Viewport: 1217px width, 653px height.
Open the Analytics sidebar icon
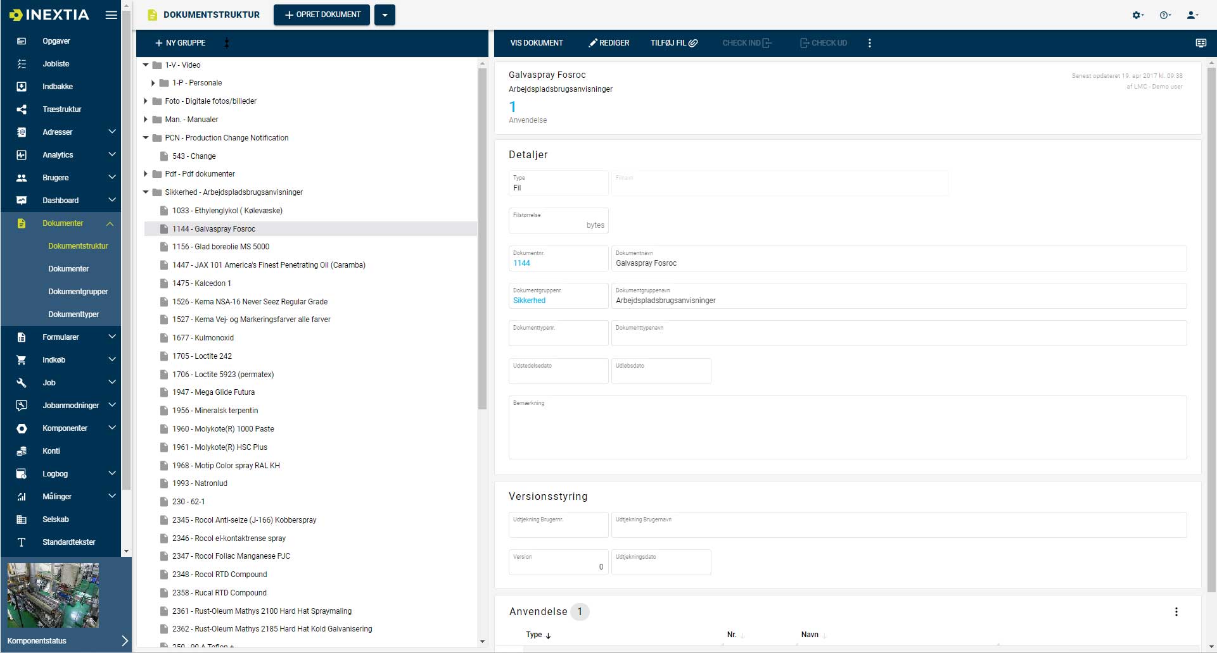pos(22,154)
